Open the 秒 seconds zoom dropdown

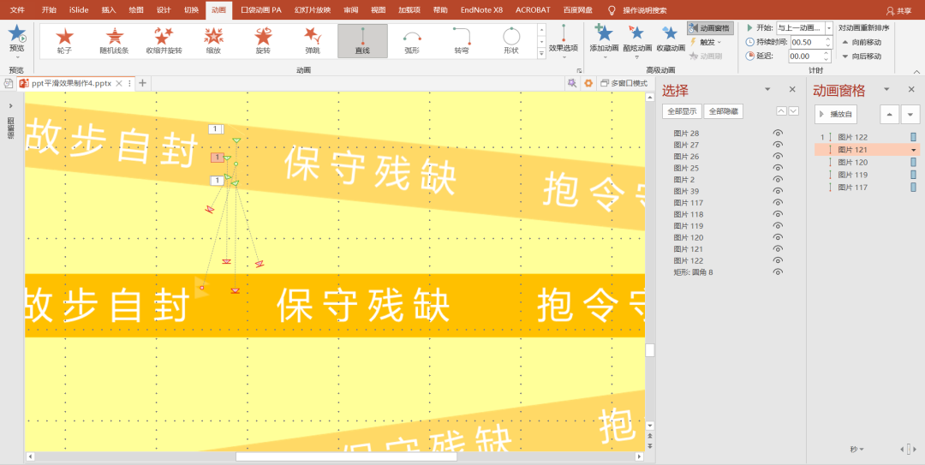(856, 450)
